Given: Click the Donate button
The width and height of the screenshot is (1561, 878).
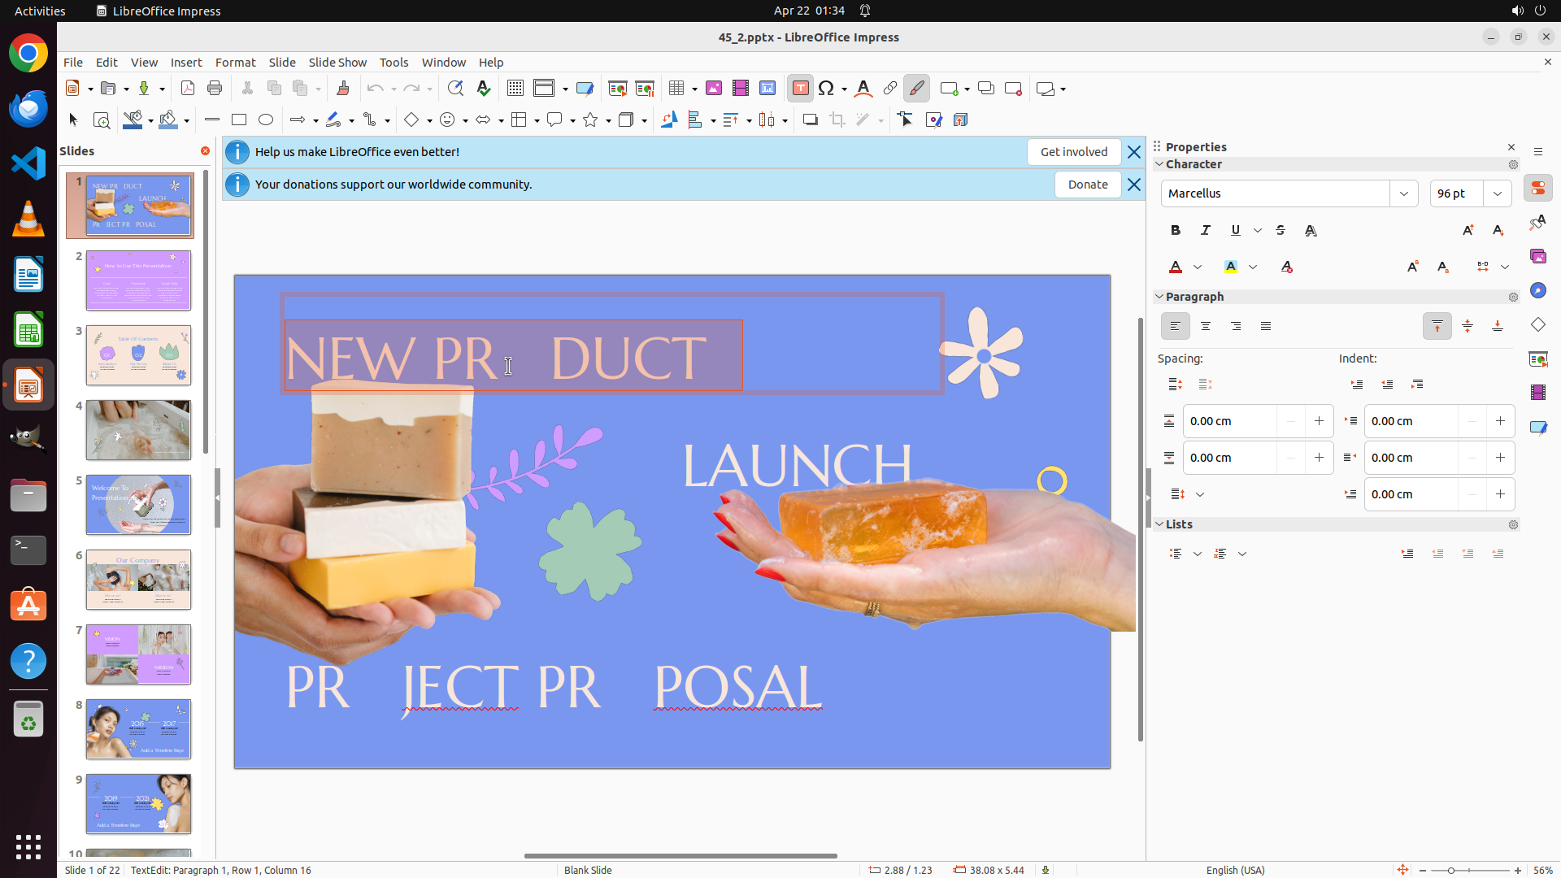Looking at the screenshot, I should point(1087,185).
